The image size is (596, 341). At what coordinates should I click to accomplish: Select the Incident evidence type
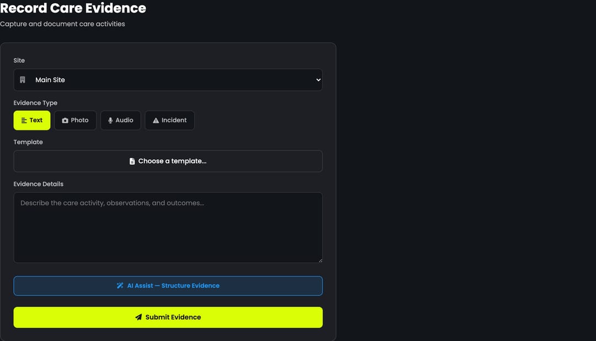169,120
